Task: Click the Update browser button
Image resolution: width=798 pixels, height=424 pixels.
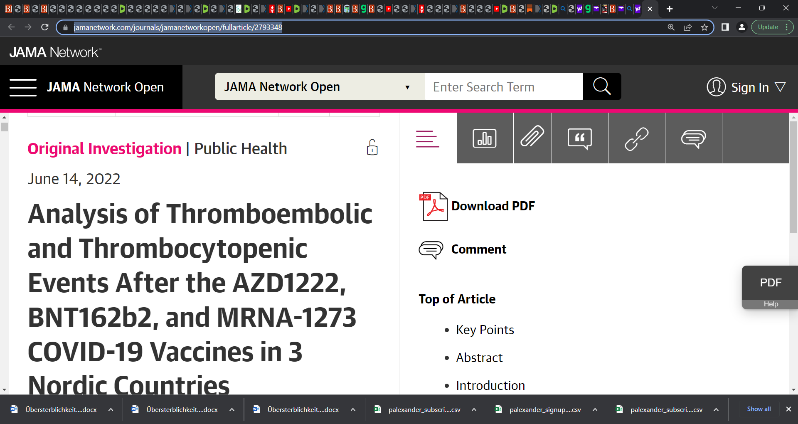Action: (768, 27)
